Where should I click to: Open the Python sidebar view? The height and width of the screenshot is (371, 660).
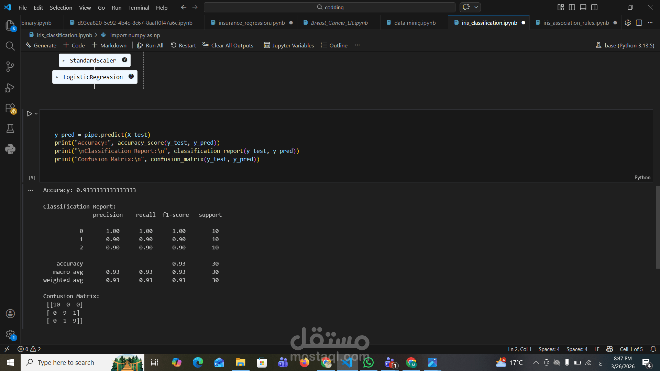click(x=10, y=149)
